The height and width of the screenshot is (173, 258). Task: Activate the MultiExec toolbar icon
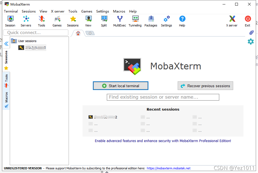point(120,21)
